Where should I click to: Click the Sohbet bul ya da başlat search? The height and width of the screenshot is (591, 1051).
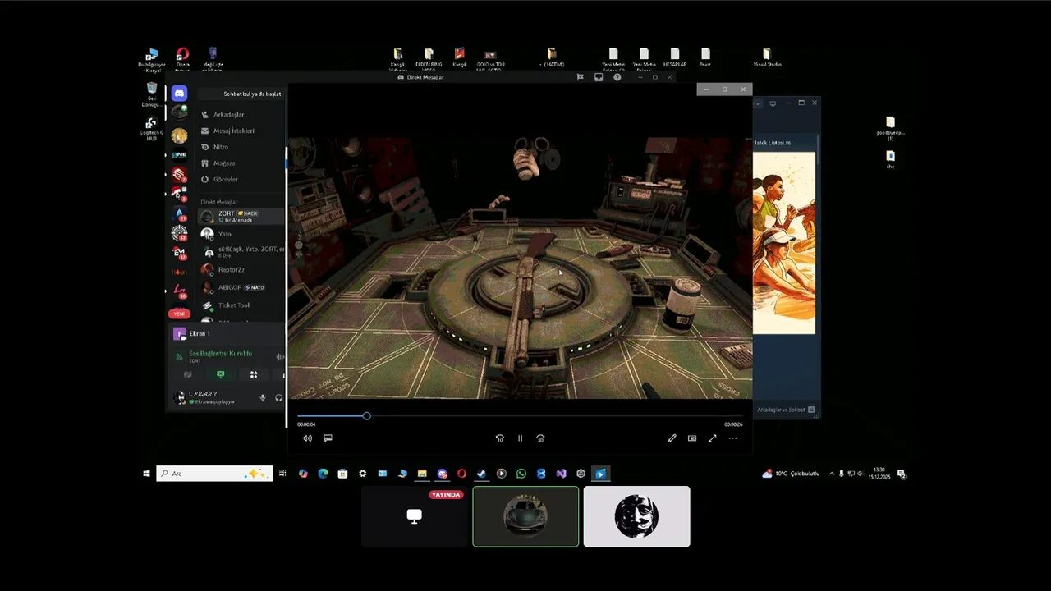pos(242,94)
